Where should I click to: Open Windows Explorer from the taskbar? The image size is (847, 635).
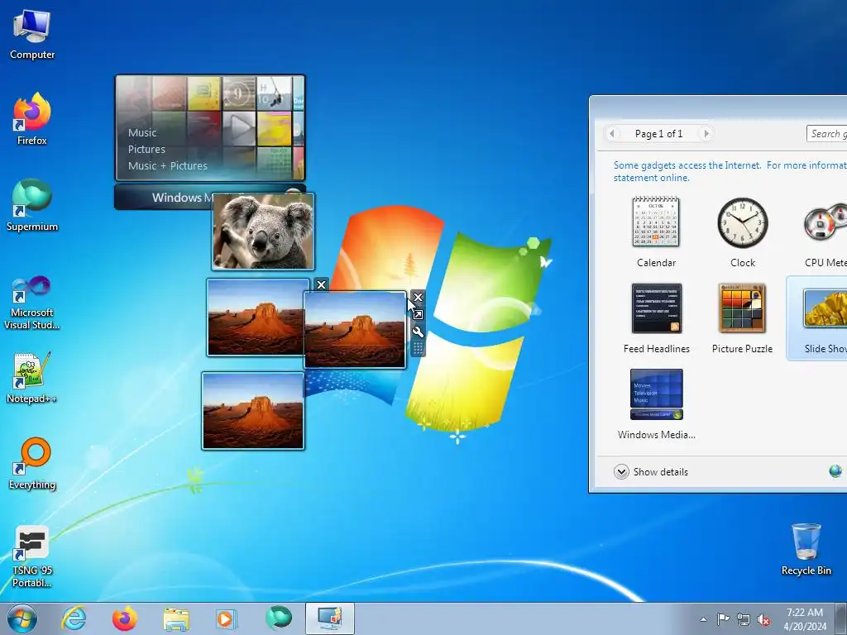click(x=176, y=618)
